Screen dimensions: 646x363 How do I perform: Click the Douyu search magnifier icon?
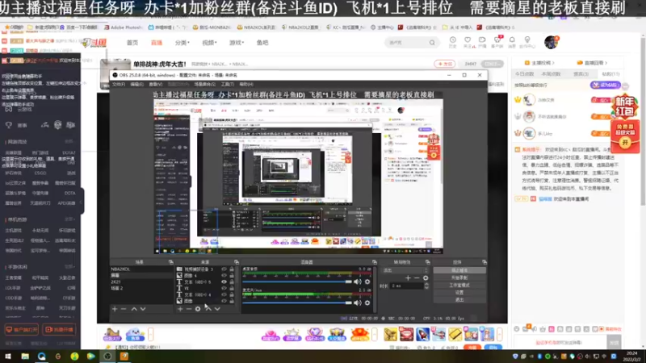432,43
